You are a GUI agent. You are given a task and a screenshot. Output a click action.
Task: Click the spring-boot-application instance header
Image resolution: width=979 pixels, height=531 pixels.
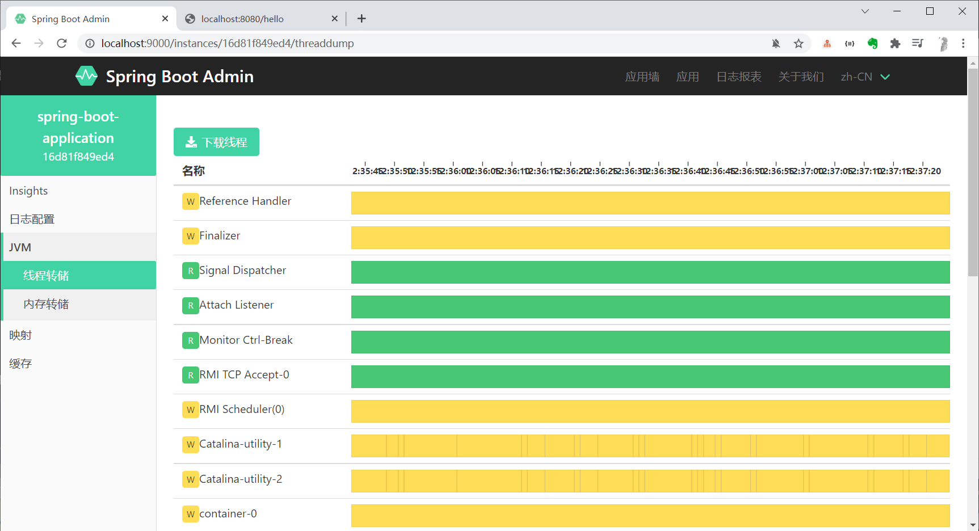pyautogui.click(x=78, y=136)
